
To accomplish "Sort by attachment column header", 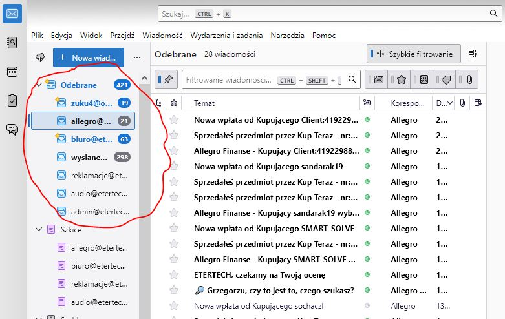I will coord(462,103).
